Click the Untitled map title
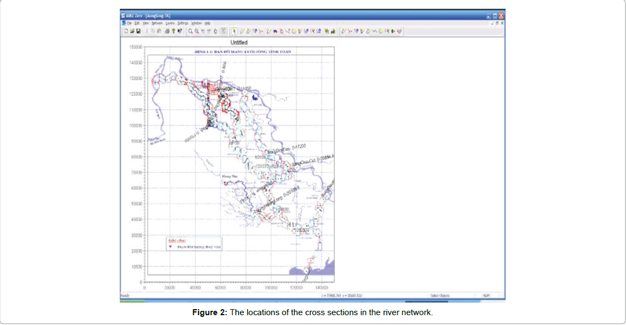Image resolution: width=626 pixels, height=325 pixels. (239, 42)
